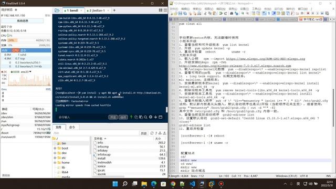The image size is (336, 189).
Task: Toggle Notepad++ Show All Characters button
Action: tap(269, 14)
